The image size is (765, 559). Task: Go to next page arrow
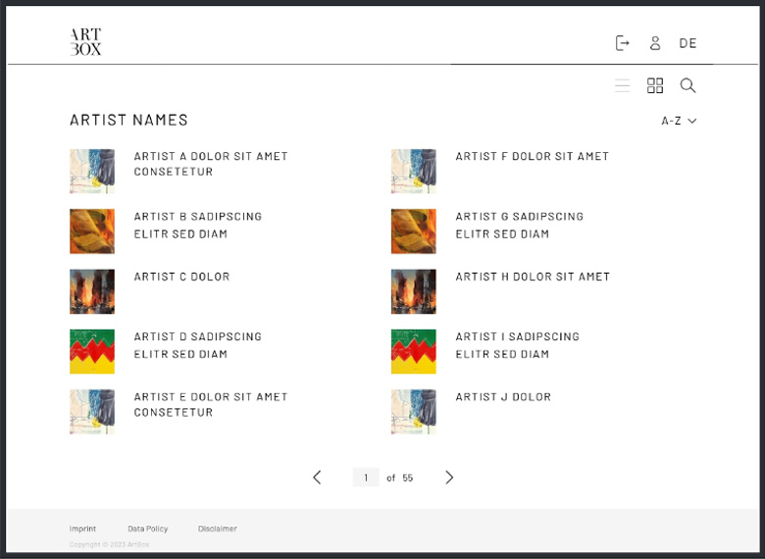click(x=449, y=478)
